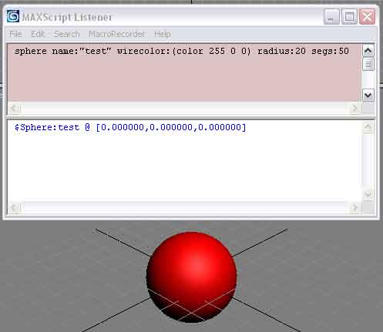Click output pane scroll up arrow
383x332 pixels.
pos(368,127)
